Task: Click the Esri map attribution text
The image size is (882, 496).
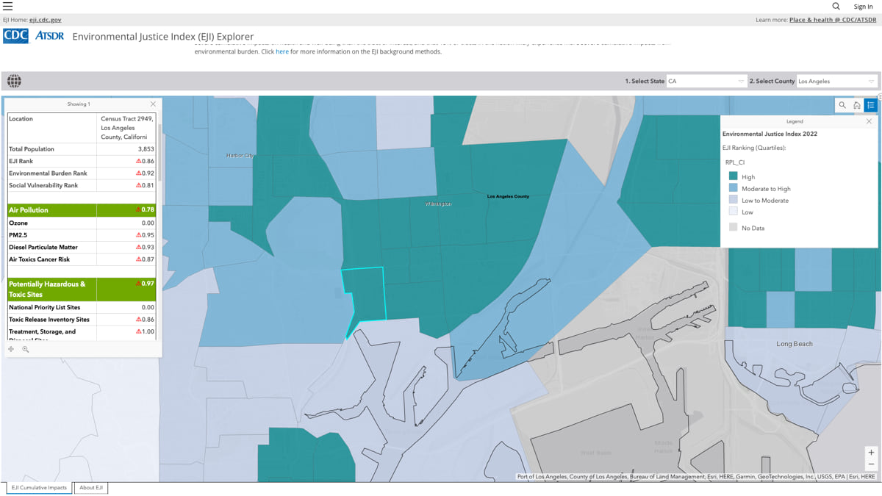Action: point(696,477)
